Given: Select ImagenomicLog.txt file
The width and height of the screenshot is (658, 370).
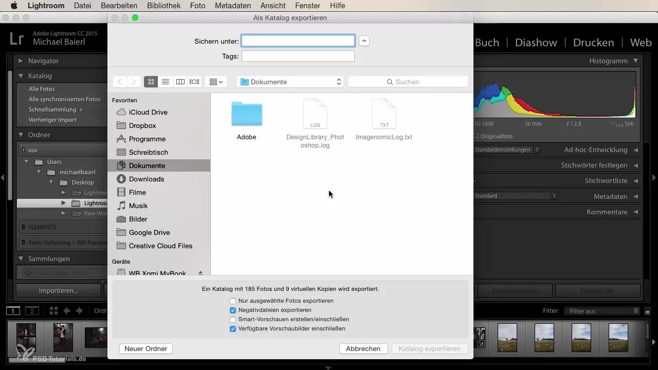Looking at the screenshot, I should click(384, 119).
